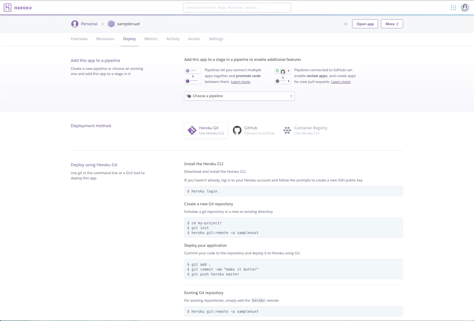
Task: Expand the Choose a pipeline dropdown
Action: [x=239, y=96]
